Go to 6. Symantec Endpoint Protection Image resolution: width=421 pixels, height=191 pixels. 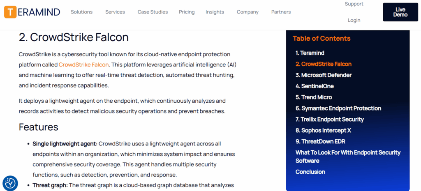pyautogui.click(x=338, y=108)
